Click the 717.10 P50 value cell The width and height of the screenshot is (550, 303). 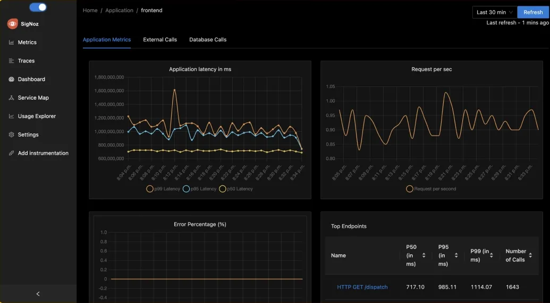[416, 287]
